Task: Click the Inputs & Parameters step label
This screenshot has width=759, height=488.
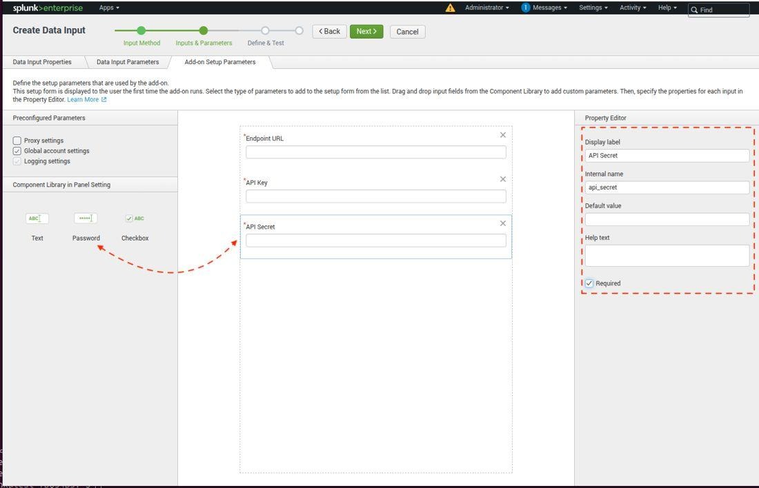Action: pyautogui.click(x=204, y=43)
